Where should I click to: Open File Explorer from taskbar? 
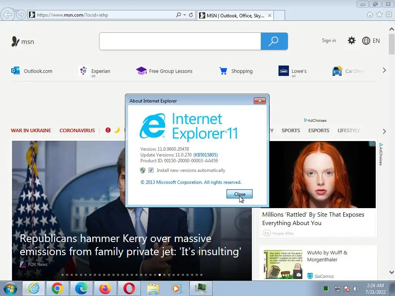pyautogui.click(x=153, y=288)
